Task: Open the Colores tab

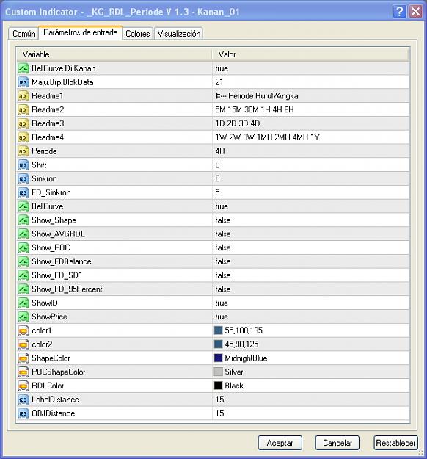Action: 137,34
